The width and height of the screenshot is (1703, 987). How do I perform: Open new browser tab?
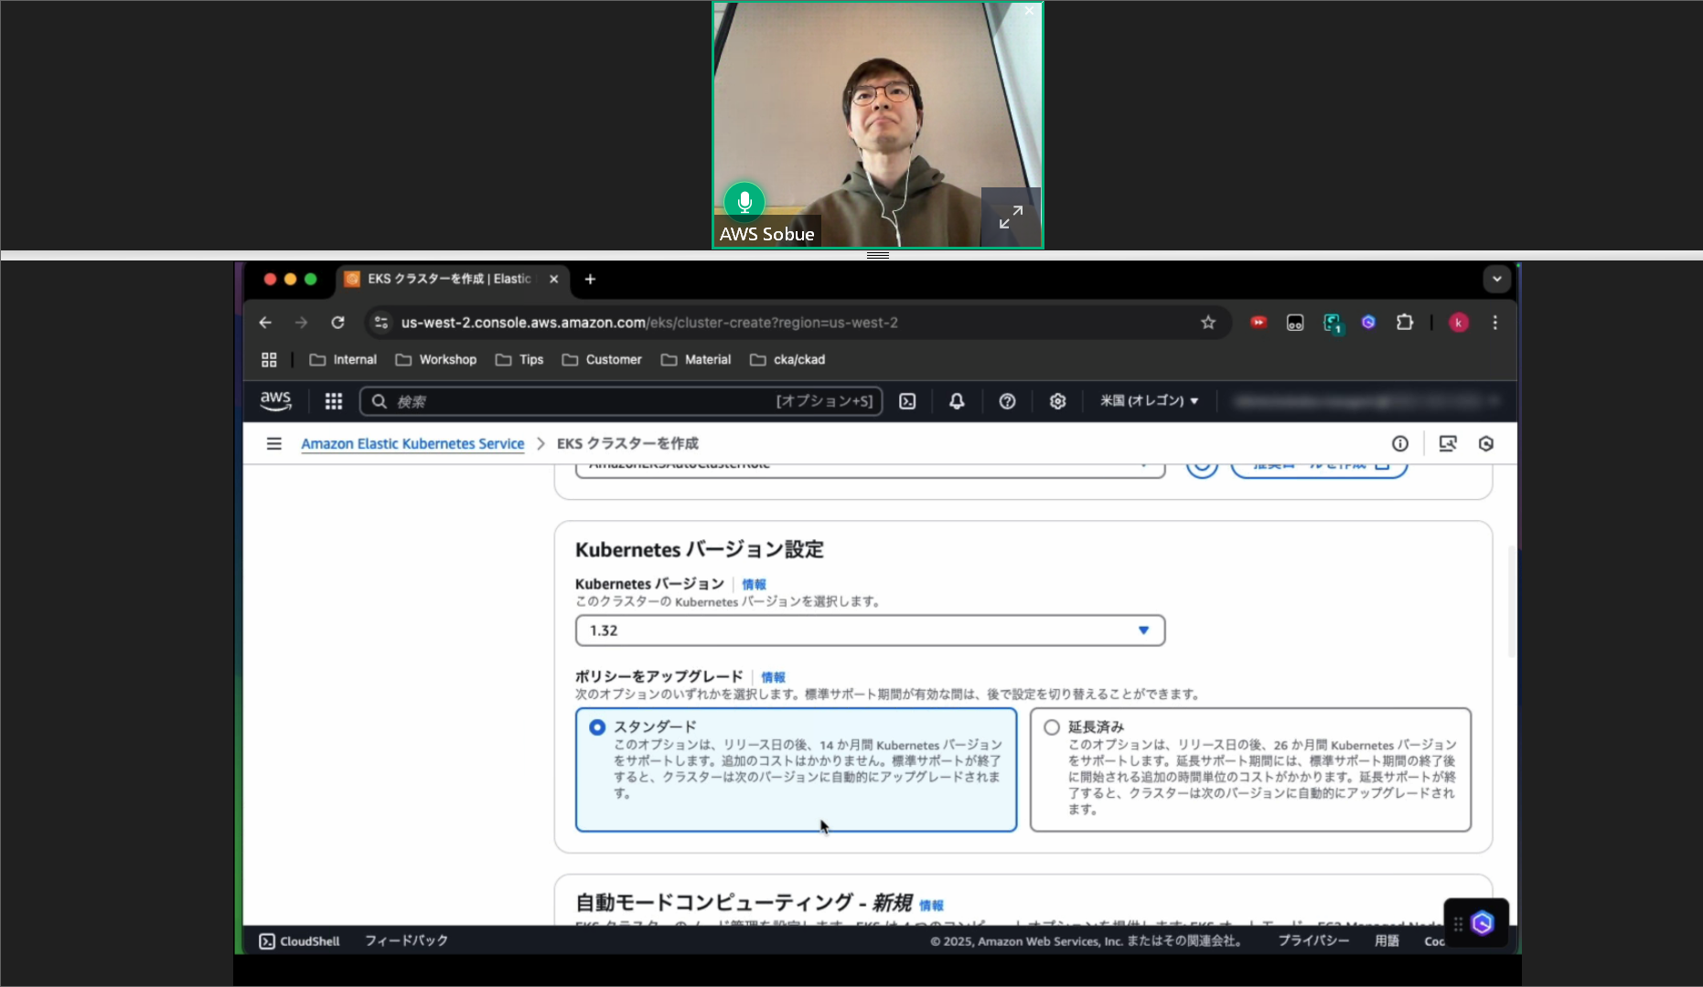(x=590, y=280)
